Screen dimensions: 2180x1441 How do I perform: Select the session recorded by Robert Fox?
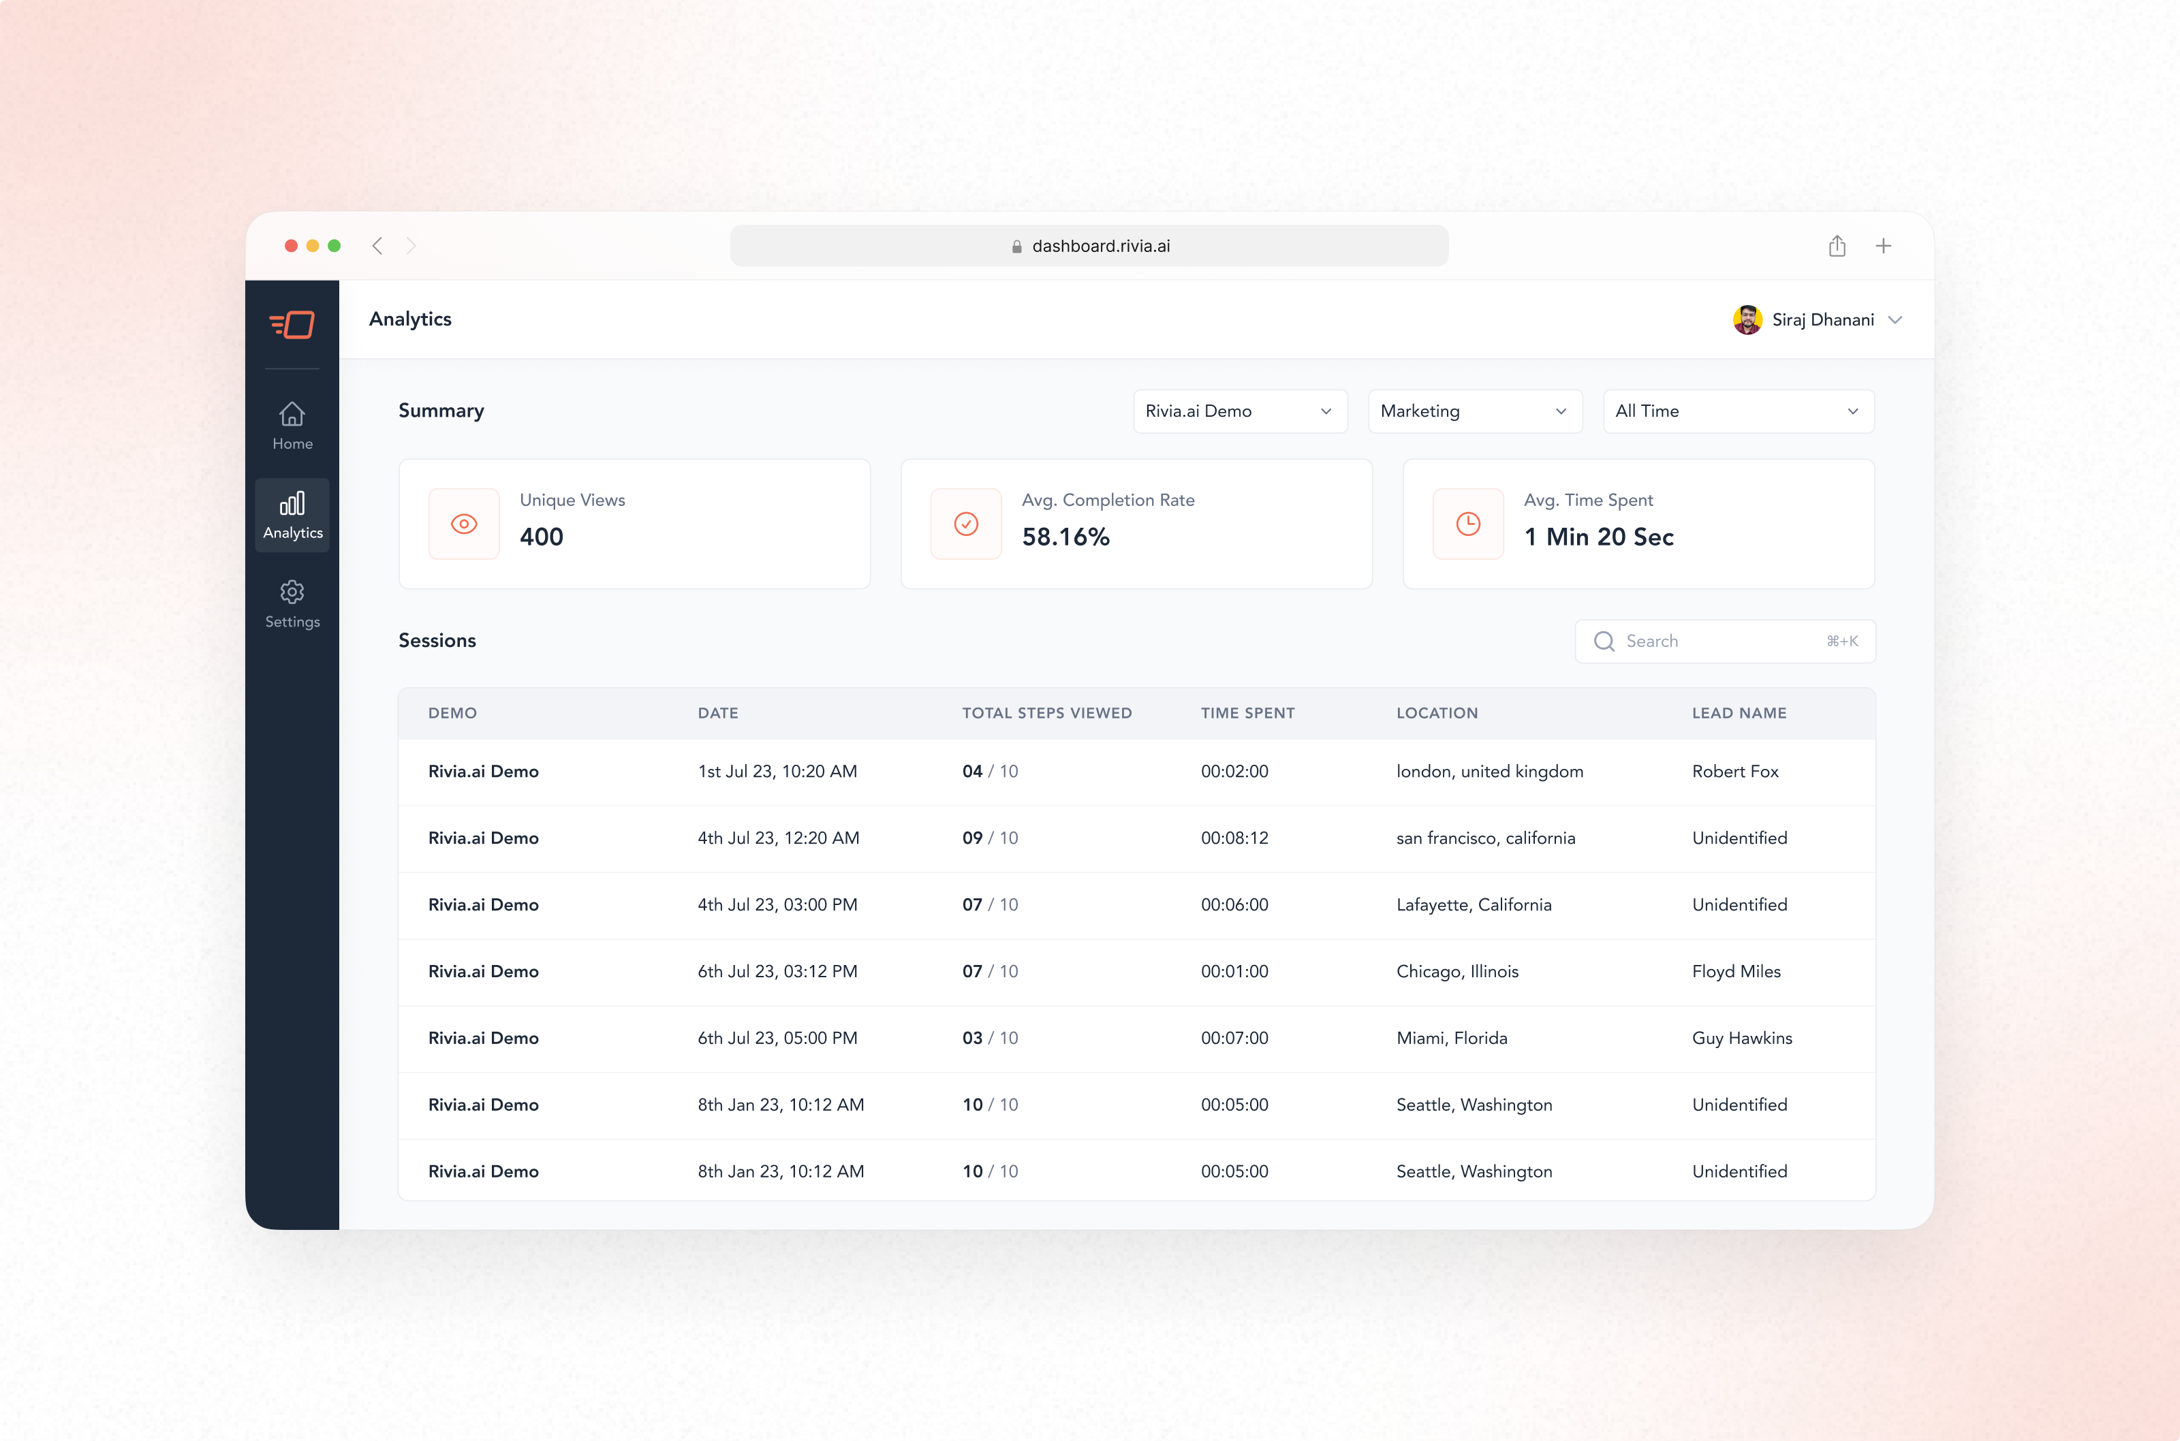tap(1103, 772)
